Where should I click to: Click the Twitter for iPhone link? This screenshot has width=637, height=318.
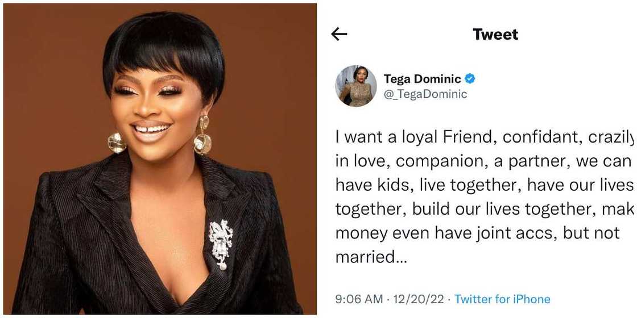(502, 299)
